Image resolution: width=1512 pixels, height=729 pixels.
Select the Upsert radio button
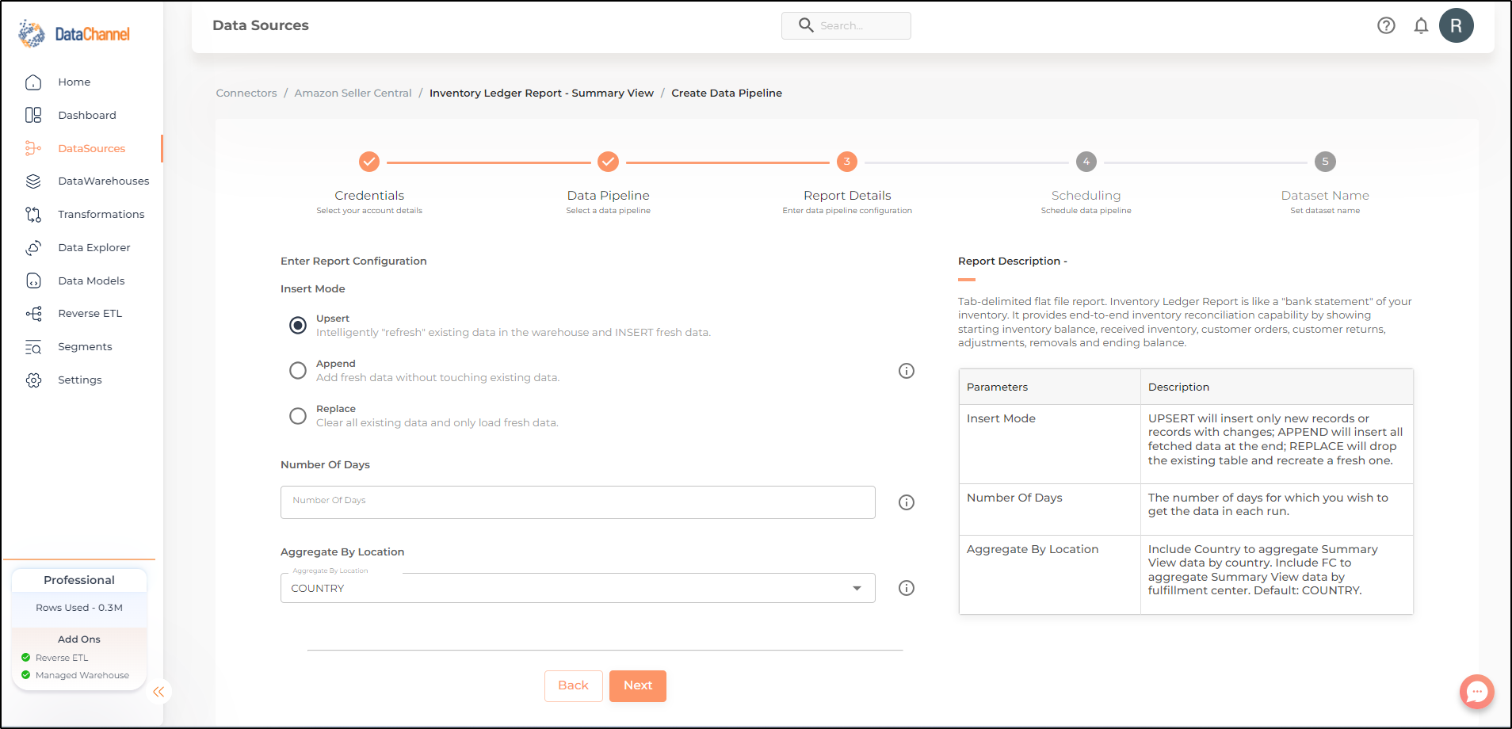click(x=298, y=326)
